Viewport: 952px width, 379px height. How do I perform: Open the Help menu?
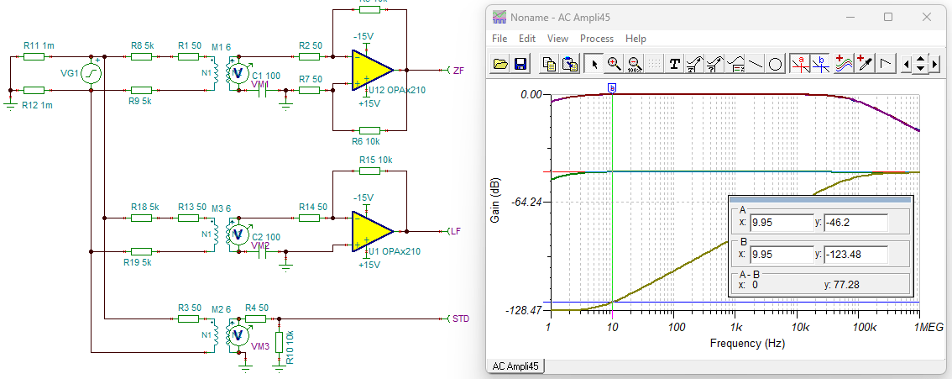(x=636, y=39)
